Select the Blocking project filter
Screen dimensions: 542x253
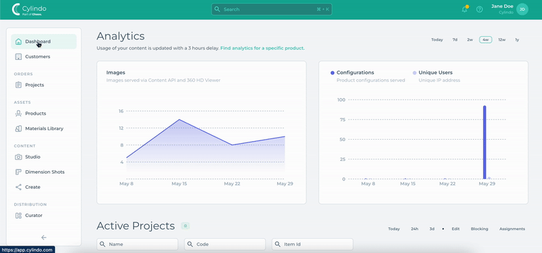click(480, 229)
